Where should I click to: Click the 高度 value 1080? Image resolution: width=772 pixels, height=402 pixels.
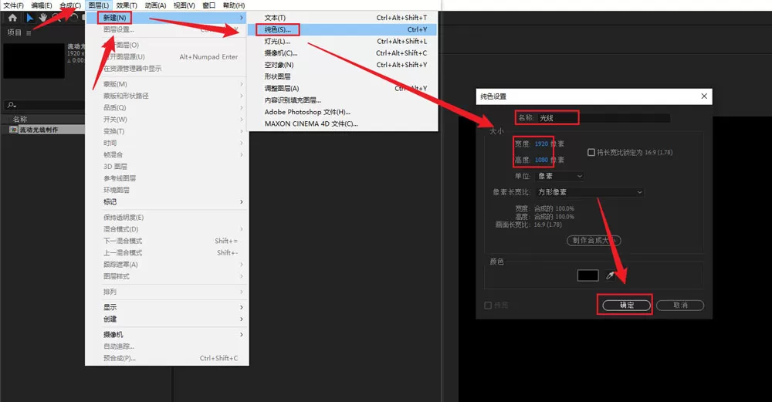[x=542, y=160]
